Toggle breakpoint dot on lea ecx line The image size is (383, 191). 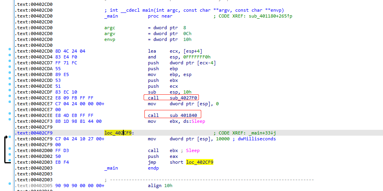point(10,51)
